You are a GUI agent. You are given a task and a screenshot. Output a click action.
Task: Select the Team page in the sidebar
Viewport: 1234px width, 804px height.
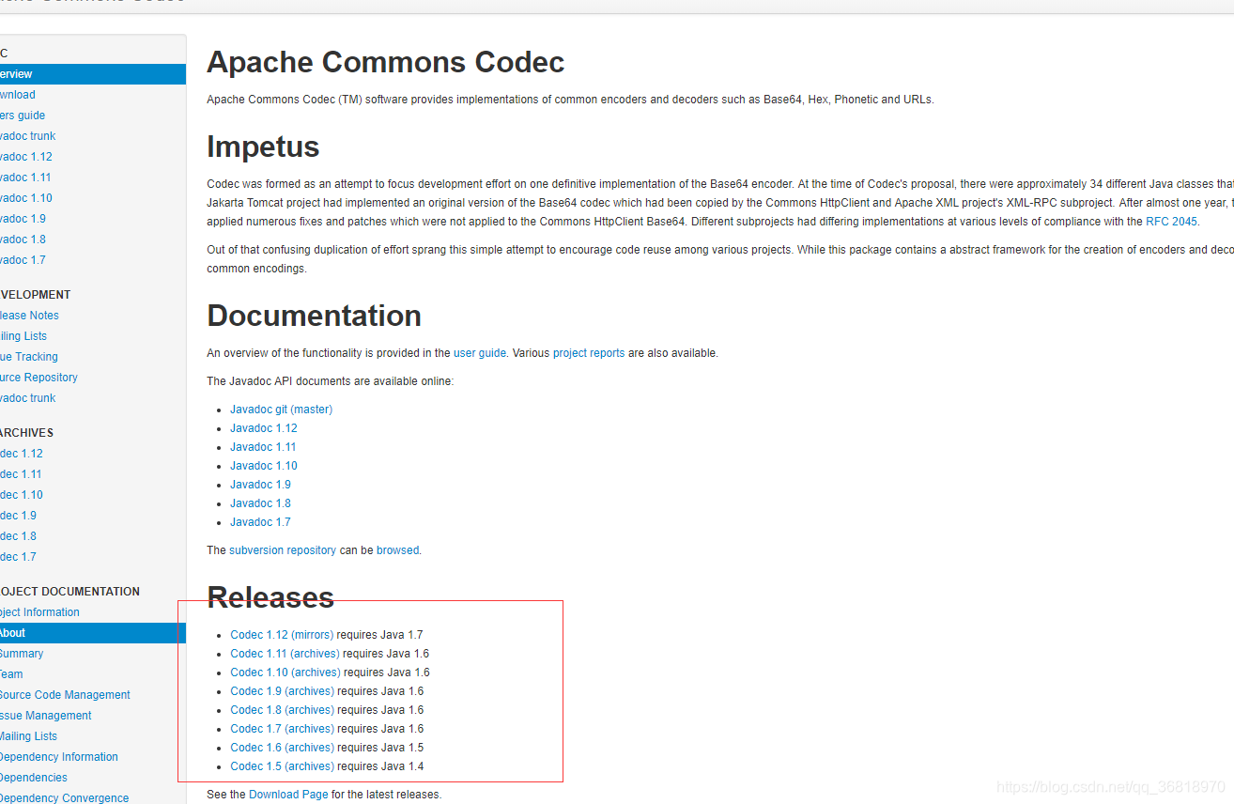click(x=10, y=673)
